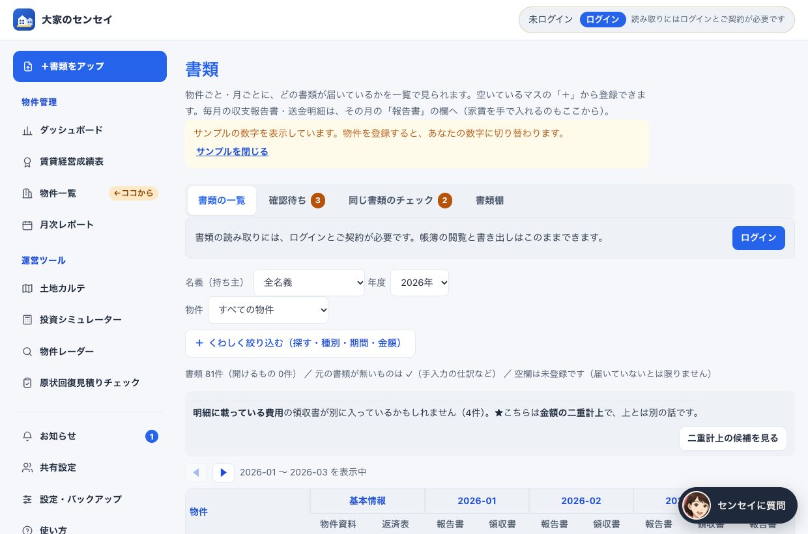Viewport: 808px width, 534px height.
Task: Click the サンプルを閉じる link
Action: (232, 152)
